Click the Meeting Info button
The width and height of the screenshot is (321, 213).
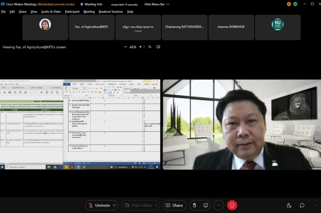point(91,4)
